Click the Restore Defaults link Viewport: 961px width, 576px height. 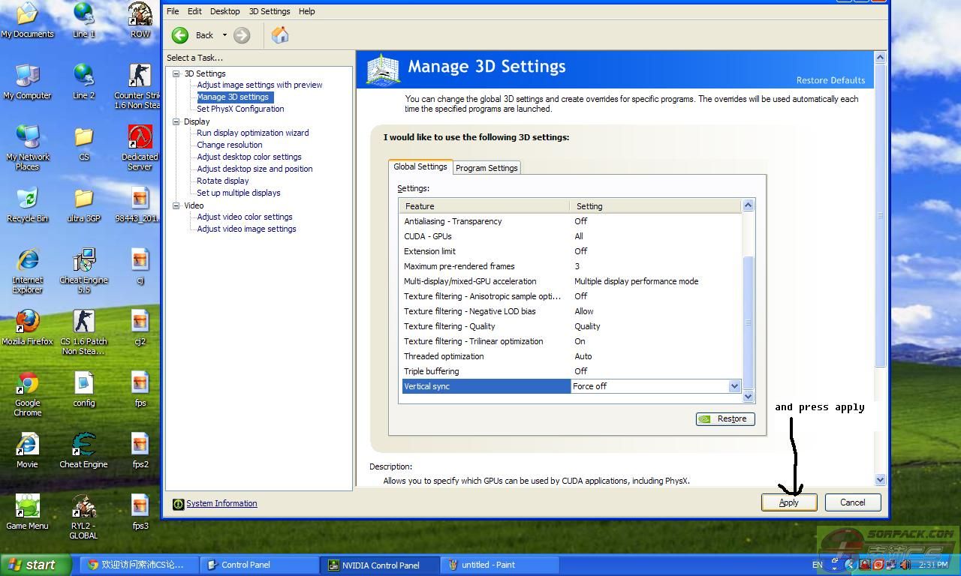click(830, 80)
